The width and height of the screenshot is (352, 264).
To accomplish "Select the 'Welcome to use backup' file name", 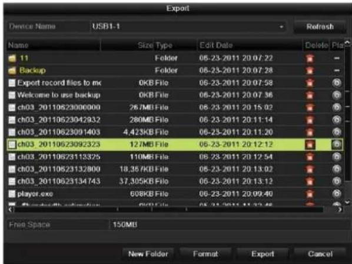I will (59, 95).
